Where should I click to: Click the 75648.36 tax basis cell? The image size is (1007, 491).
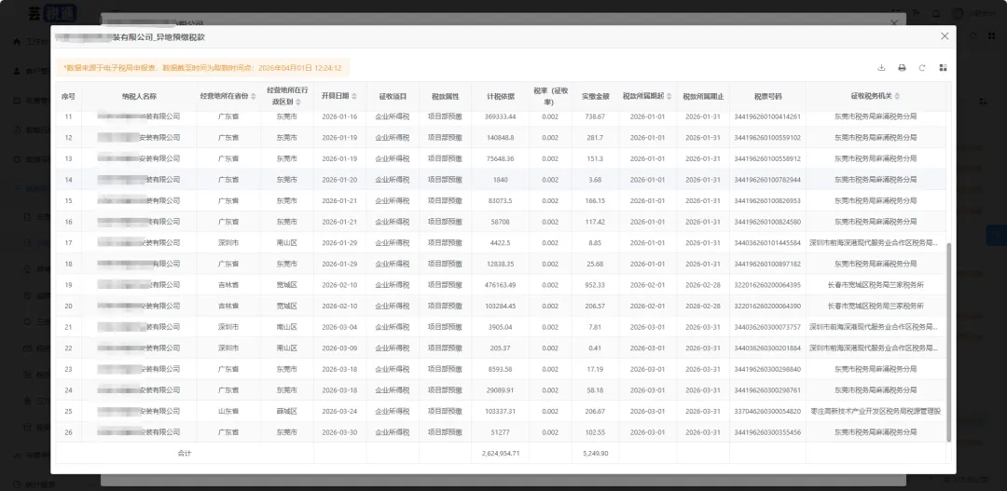(501, 158)
